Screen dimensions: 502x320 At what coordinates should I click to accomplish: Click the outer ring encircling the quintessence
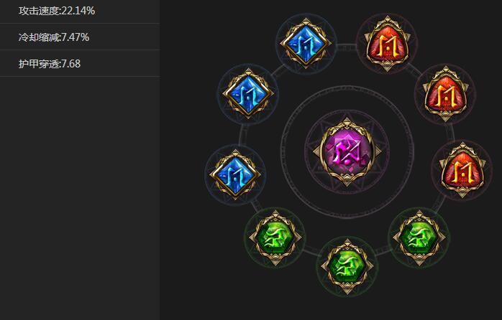point(347,86)
